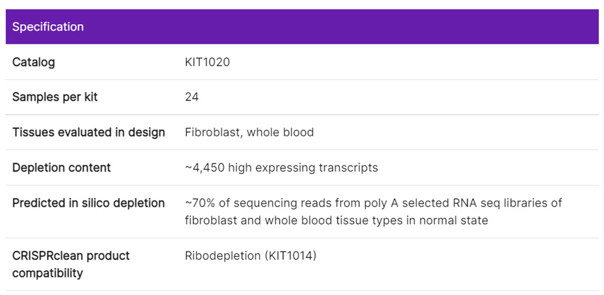The image size is (604, 295).
Task: Click the "Tissues evaluated in design" label
Action: point(88,132)
